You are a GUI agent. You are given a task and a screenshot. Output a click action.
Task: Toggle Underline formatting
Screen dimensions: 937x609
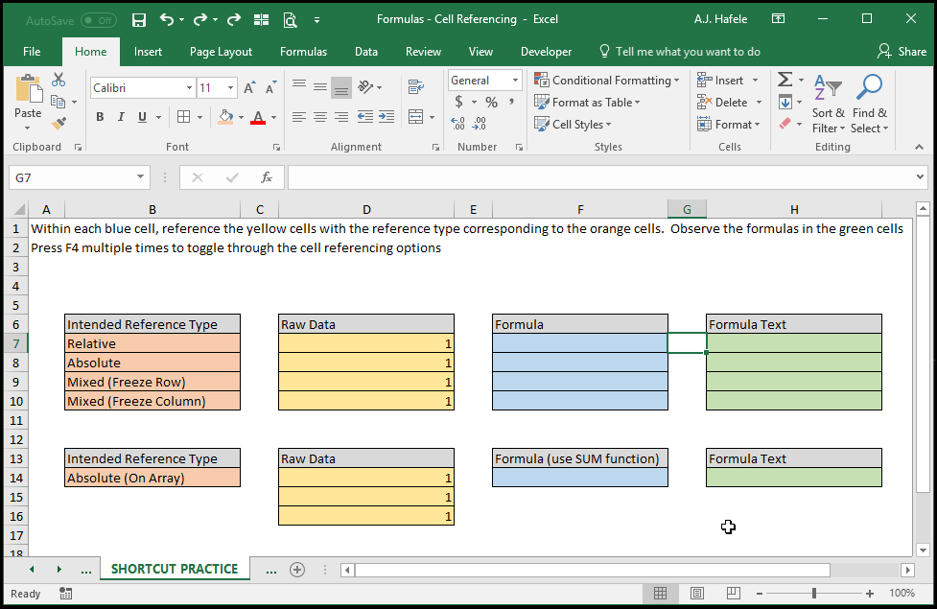pos(142,117)
